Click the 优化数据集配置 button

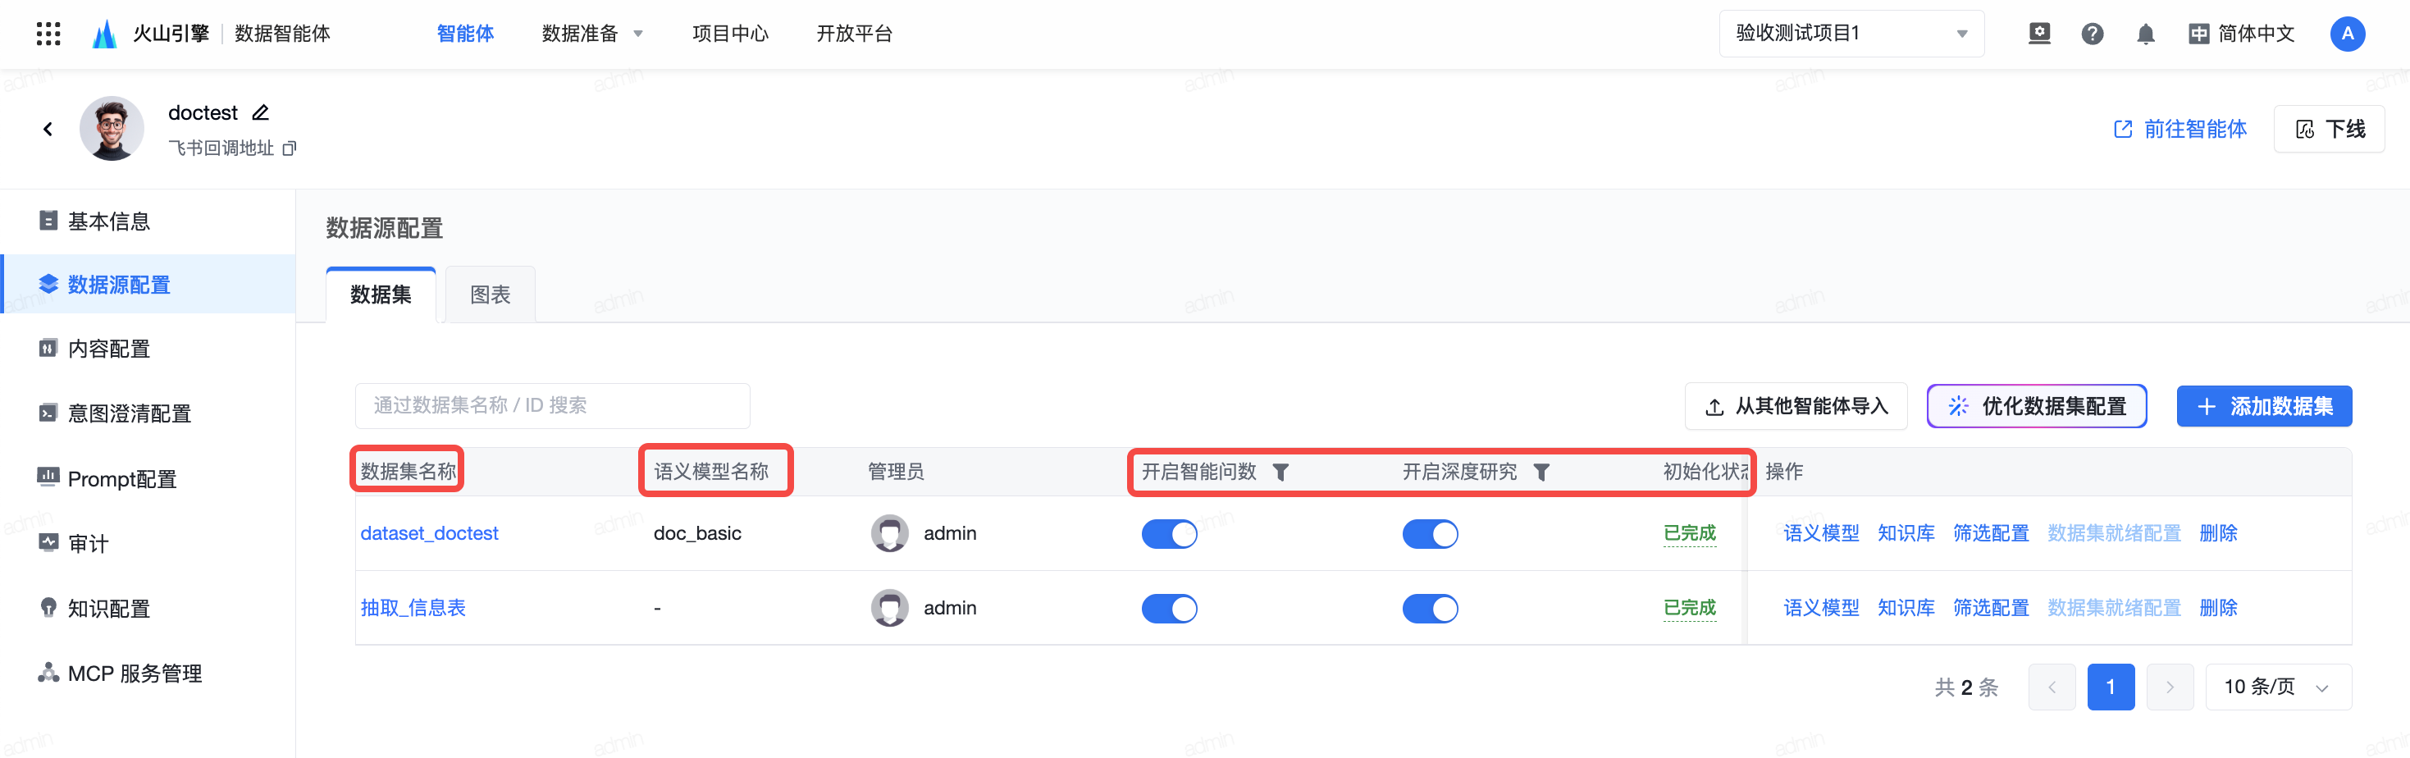[x=2036, y=407]
